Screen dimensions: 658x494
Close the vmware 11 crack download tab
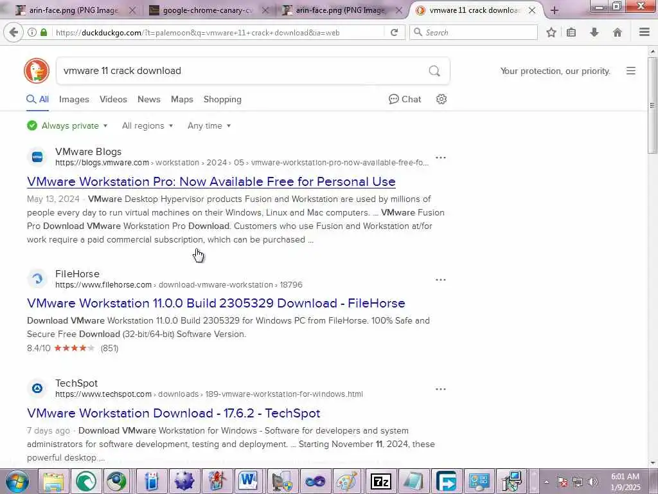tap(532, 10)
